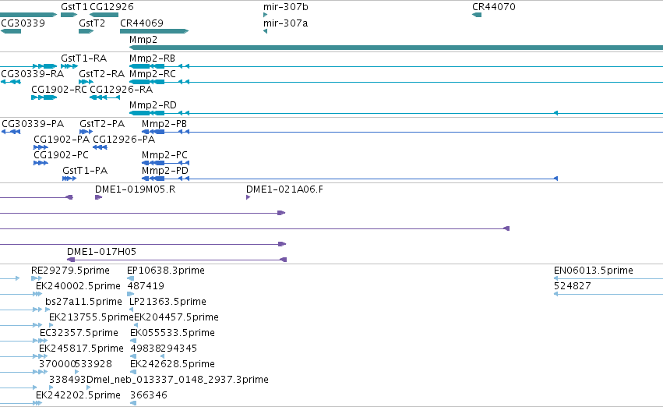Click the Mmp2-PC protein label
Image resolution: width=663 pixels, height=407 pixels.
point(164,155)
